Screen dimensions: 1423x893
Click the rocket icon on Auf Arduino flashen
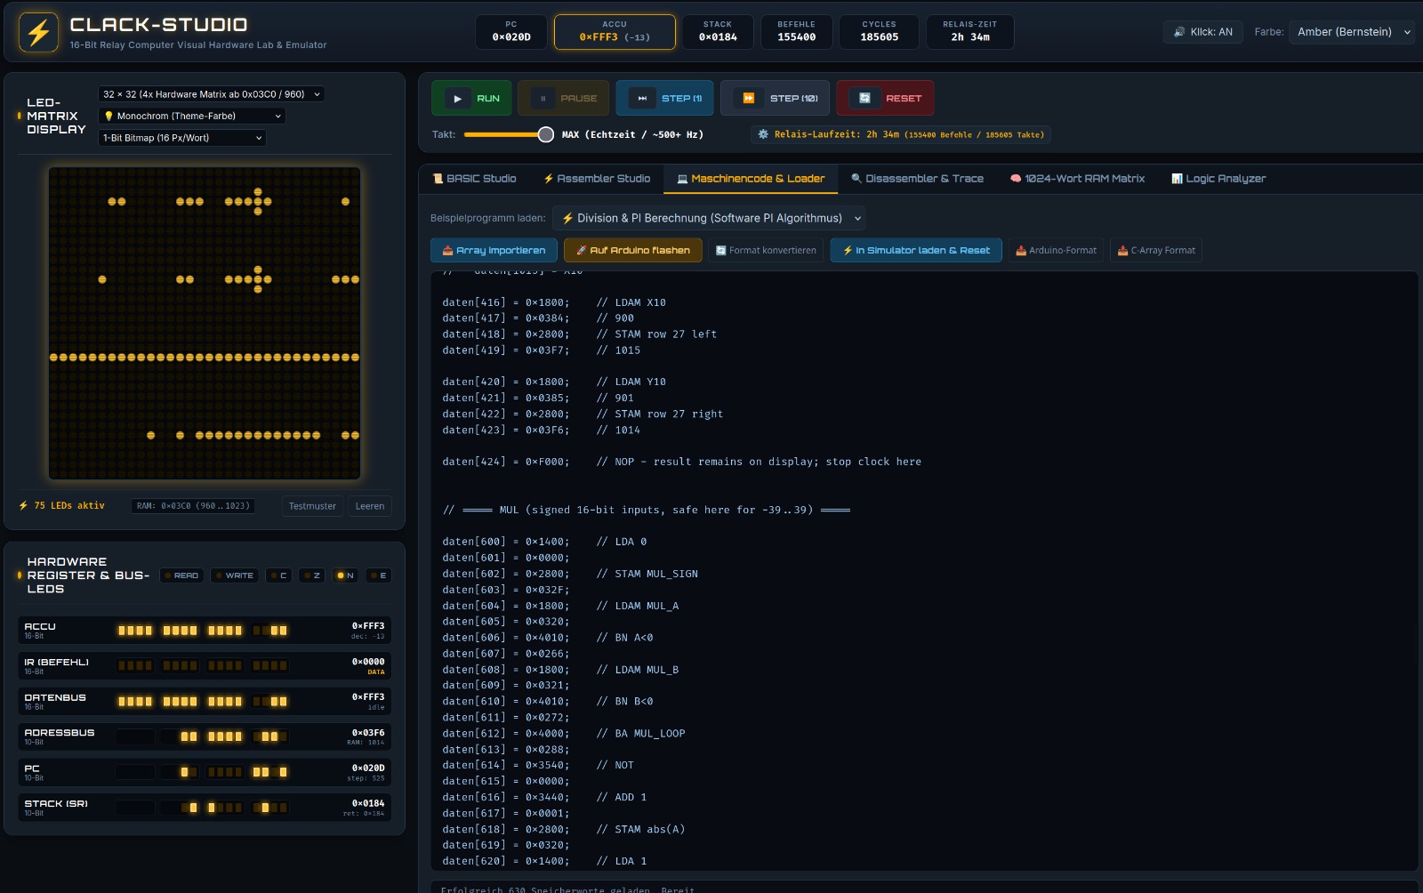click(x=581, y=251)
